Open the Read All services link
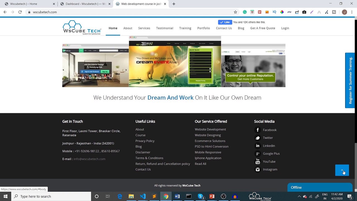The height and width of the screenshot is (201, 357). coord(201,164)
